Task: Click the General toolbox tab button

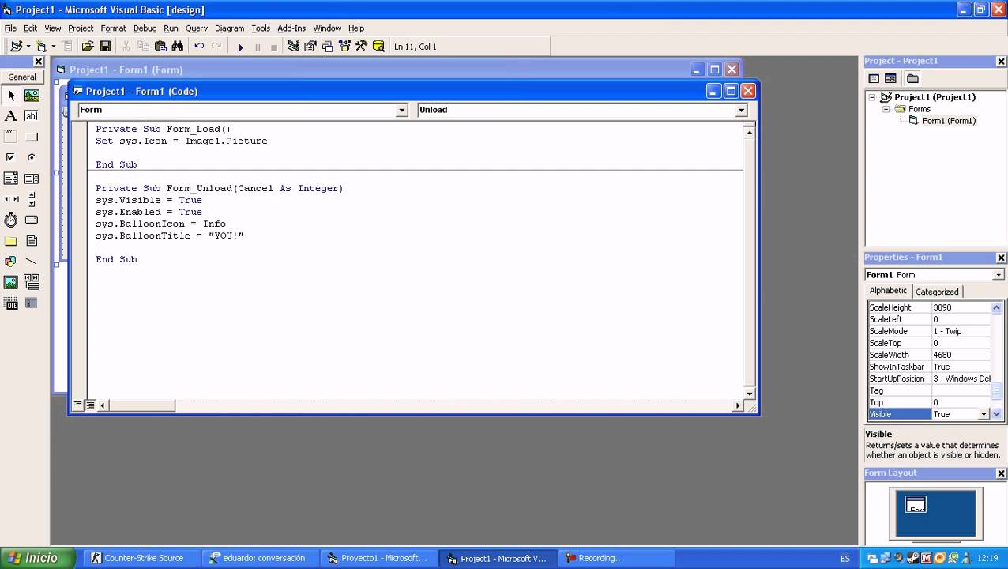Action: coord(22,77)
